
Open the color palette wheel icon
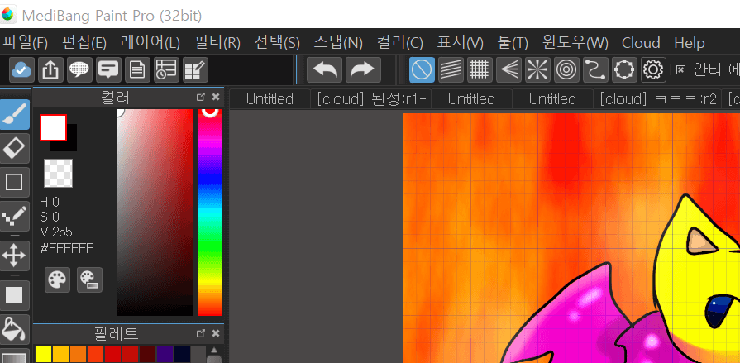tap(58, 280)
